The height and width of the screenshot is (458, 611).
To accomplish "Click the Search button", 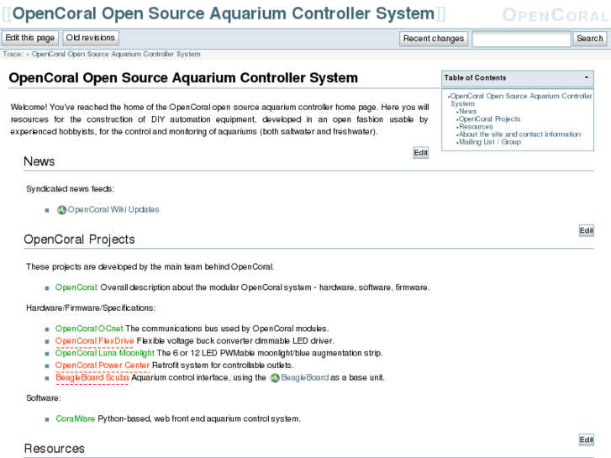I will pos(589,39).
